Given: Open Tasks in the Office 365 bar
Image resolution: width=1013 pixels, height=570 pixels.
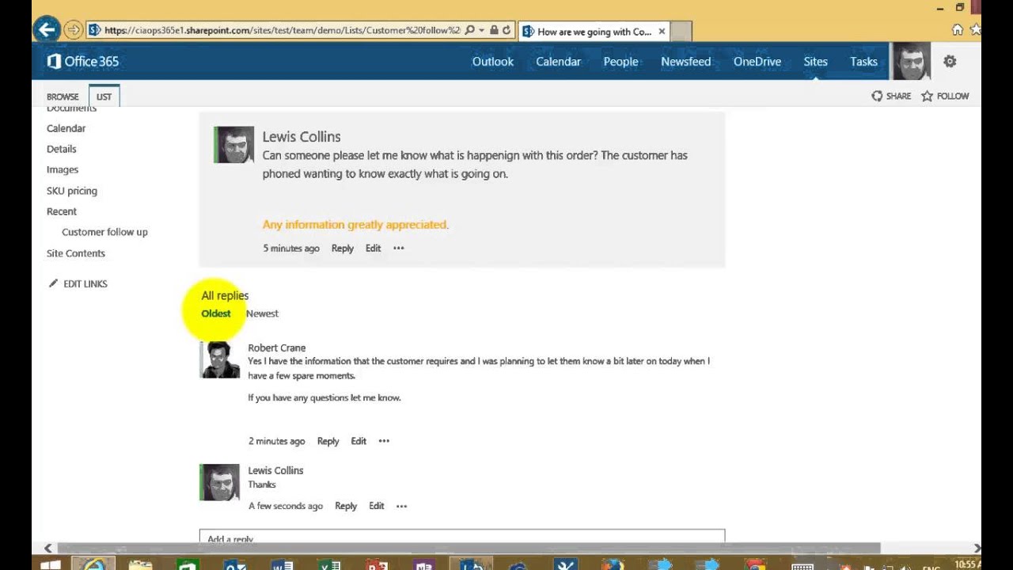Looking at the screenshot, I should coord(863,62).
